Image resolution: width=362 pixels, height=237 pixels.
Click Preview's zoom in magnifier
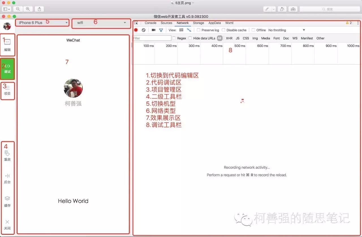click(28, 9)
